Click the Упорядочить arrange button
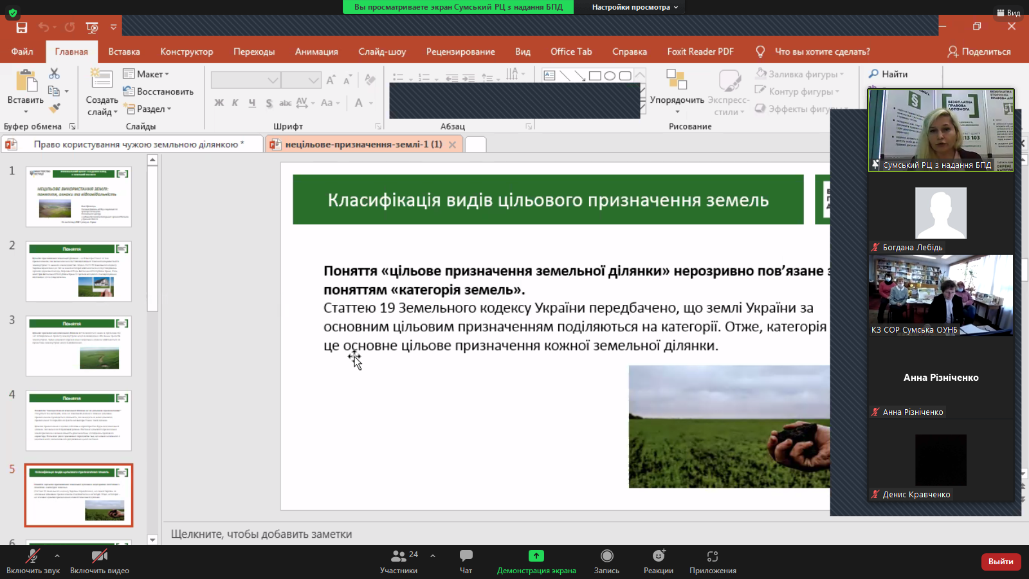Viewport: 1029px width, 579px height. (677, 91)
